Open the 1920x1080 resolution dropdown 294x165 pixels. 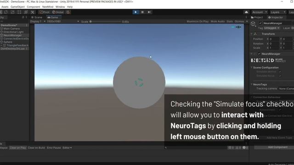coord(63,22)
